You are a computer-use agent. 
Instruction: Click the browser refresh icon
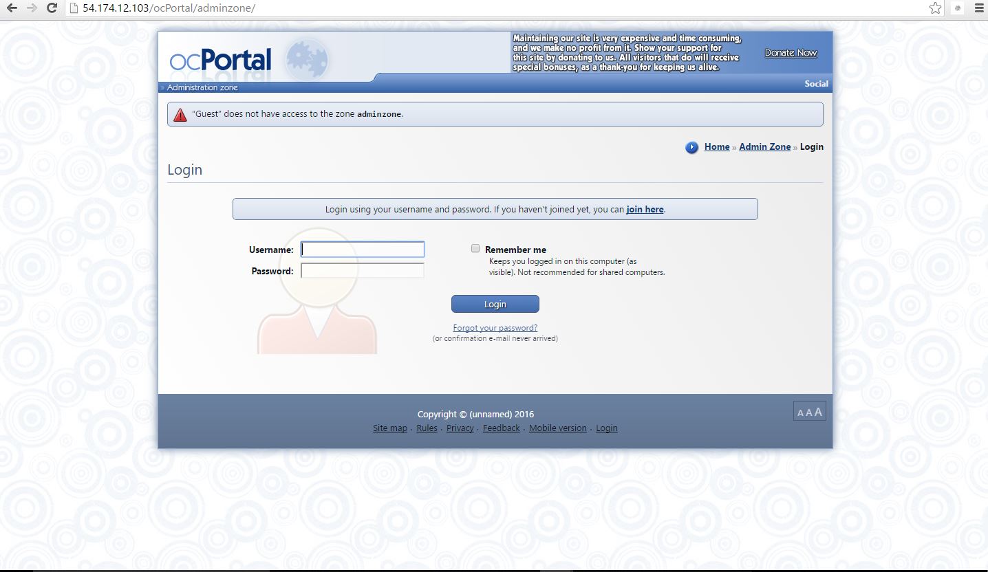51,8
